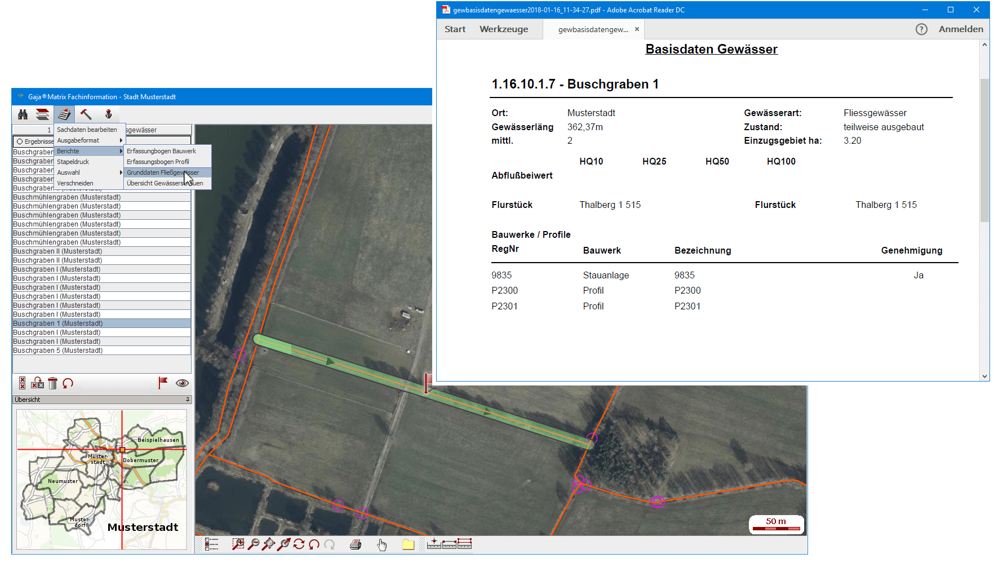Select the Ergebnisse radio button
The image size is (994, 563).
[20, 141]
